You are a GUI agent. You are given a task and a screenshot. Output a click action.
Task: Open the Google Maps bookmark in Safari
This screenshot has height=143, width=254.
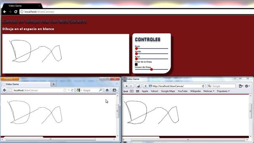point(168,91)
